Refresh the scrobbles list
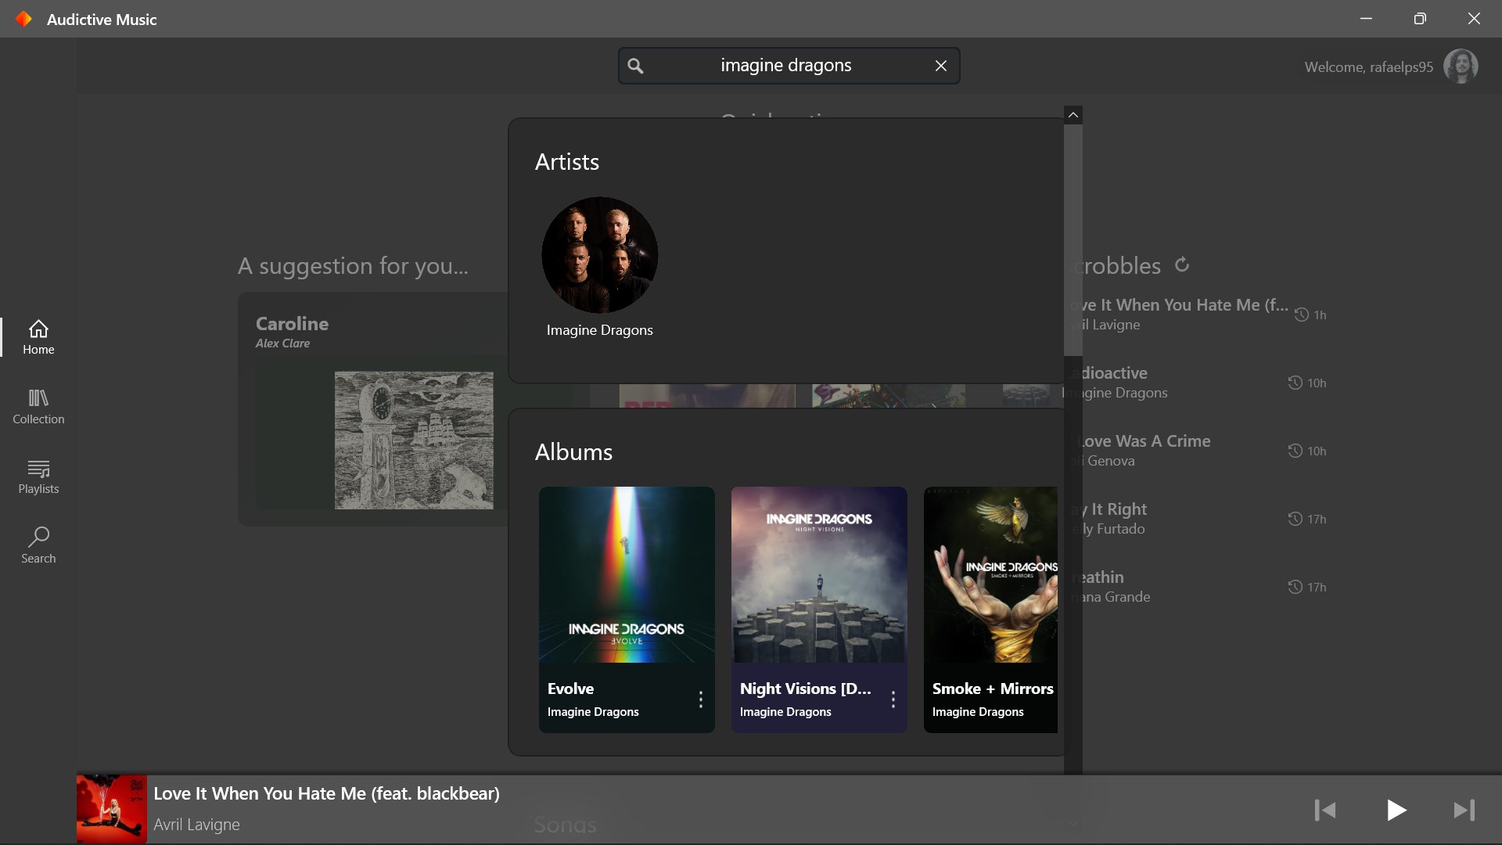 coord(1182,265)
